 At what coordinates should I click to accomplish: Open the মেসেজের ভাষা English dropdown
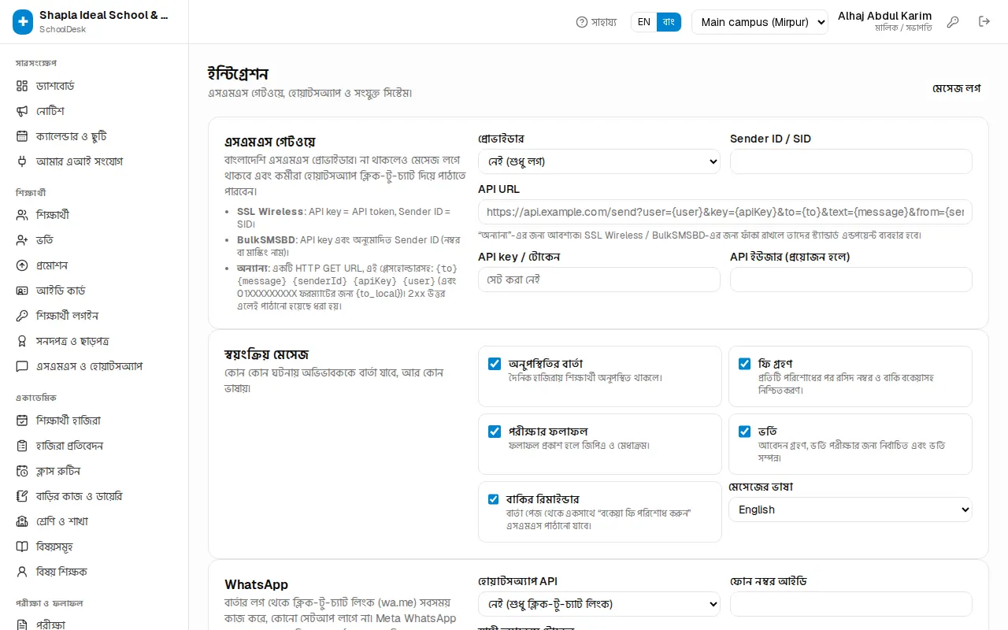pyautogui.click(x=850, y=510)
